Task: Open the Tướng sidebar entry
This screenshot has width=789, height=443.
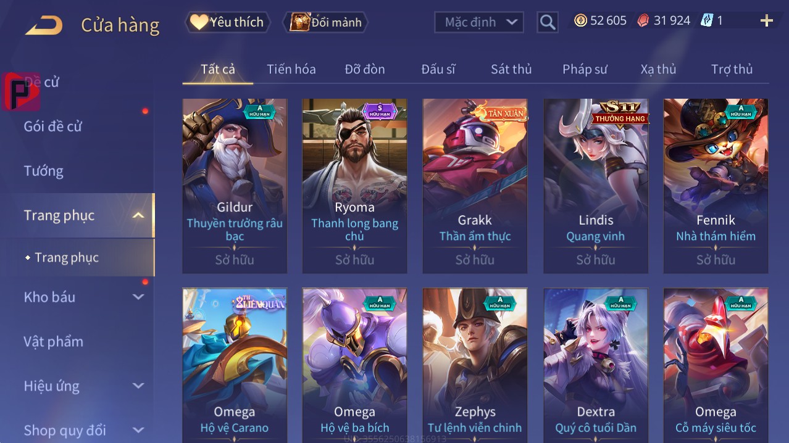Action: click(44, 171)
